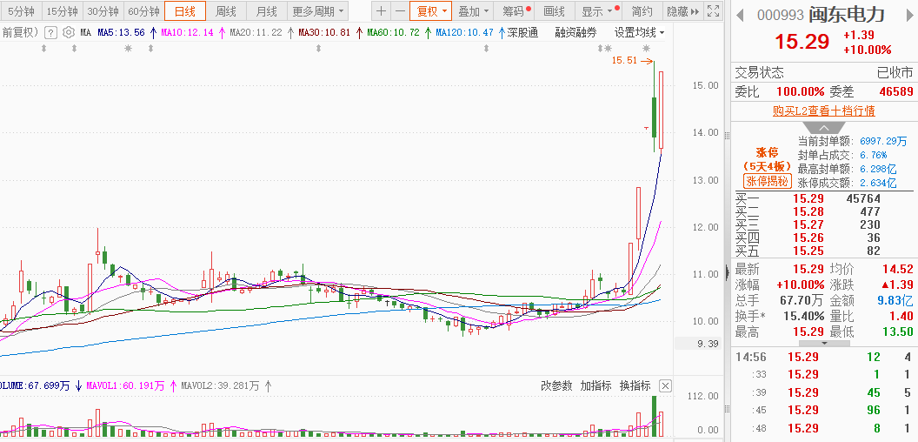Select the 买一 bid row at 15.29
Screen dimensions: 918x442
824,198
